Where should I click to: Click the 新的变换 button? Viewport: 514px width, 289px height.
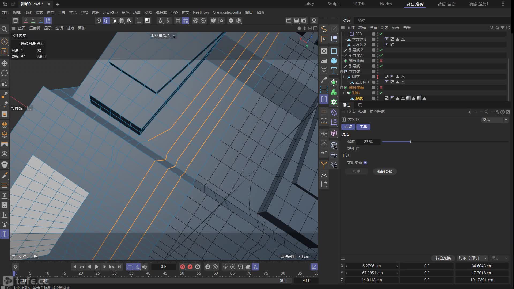385,171
